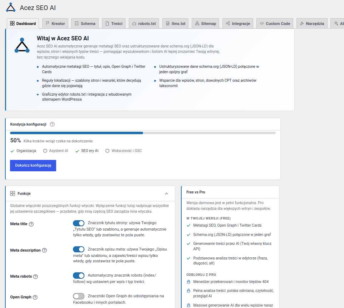Viewport: 344px width, 308px height.
Task: Click checkmark beside Schema.org JSON-LD feature
Action: tap(188, 235)
